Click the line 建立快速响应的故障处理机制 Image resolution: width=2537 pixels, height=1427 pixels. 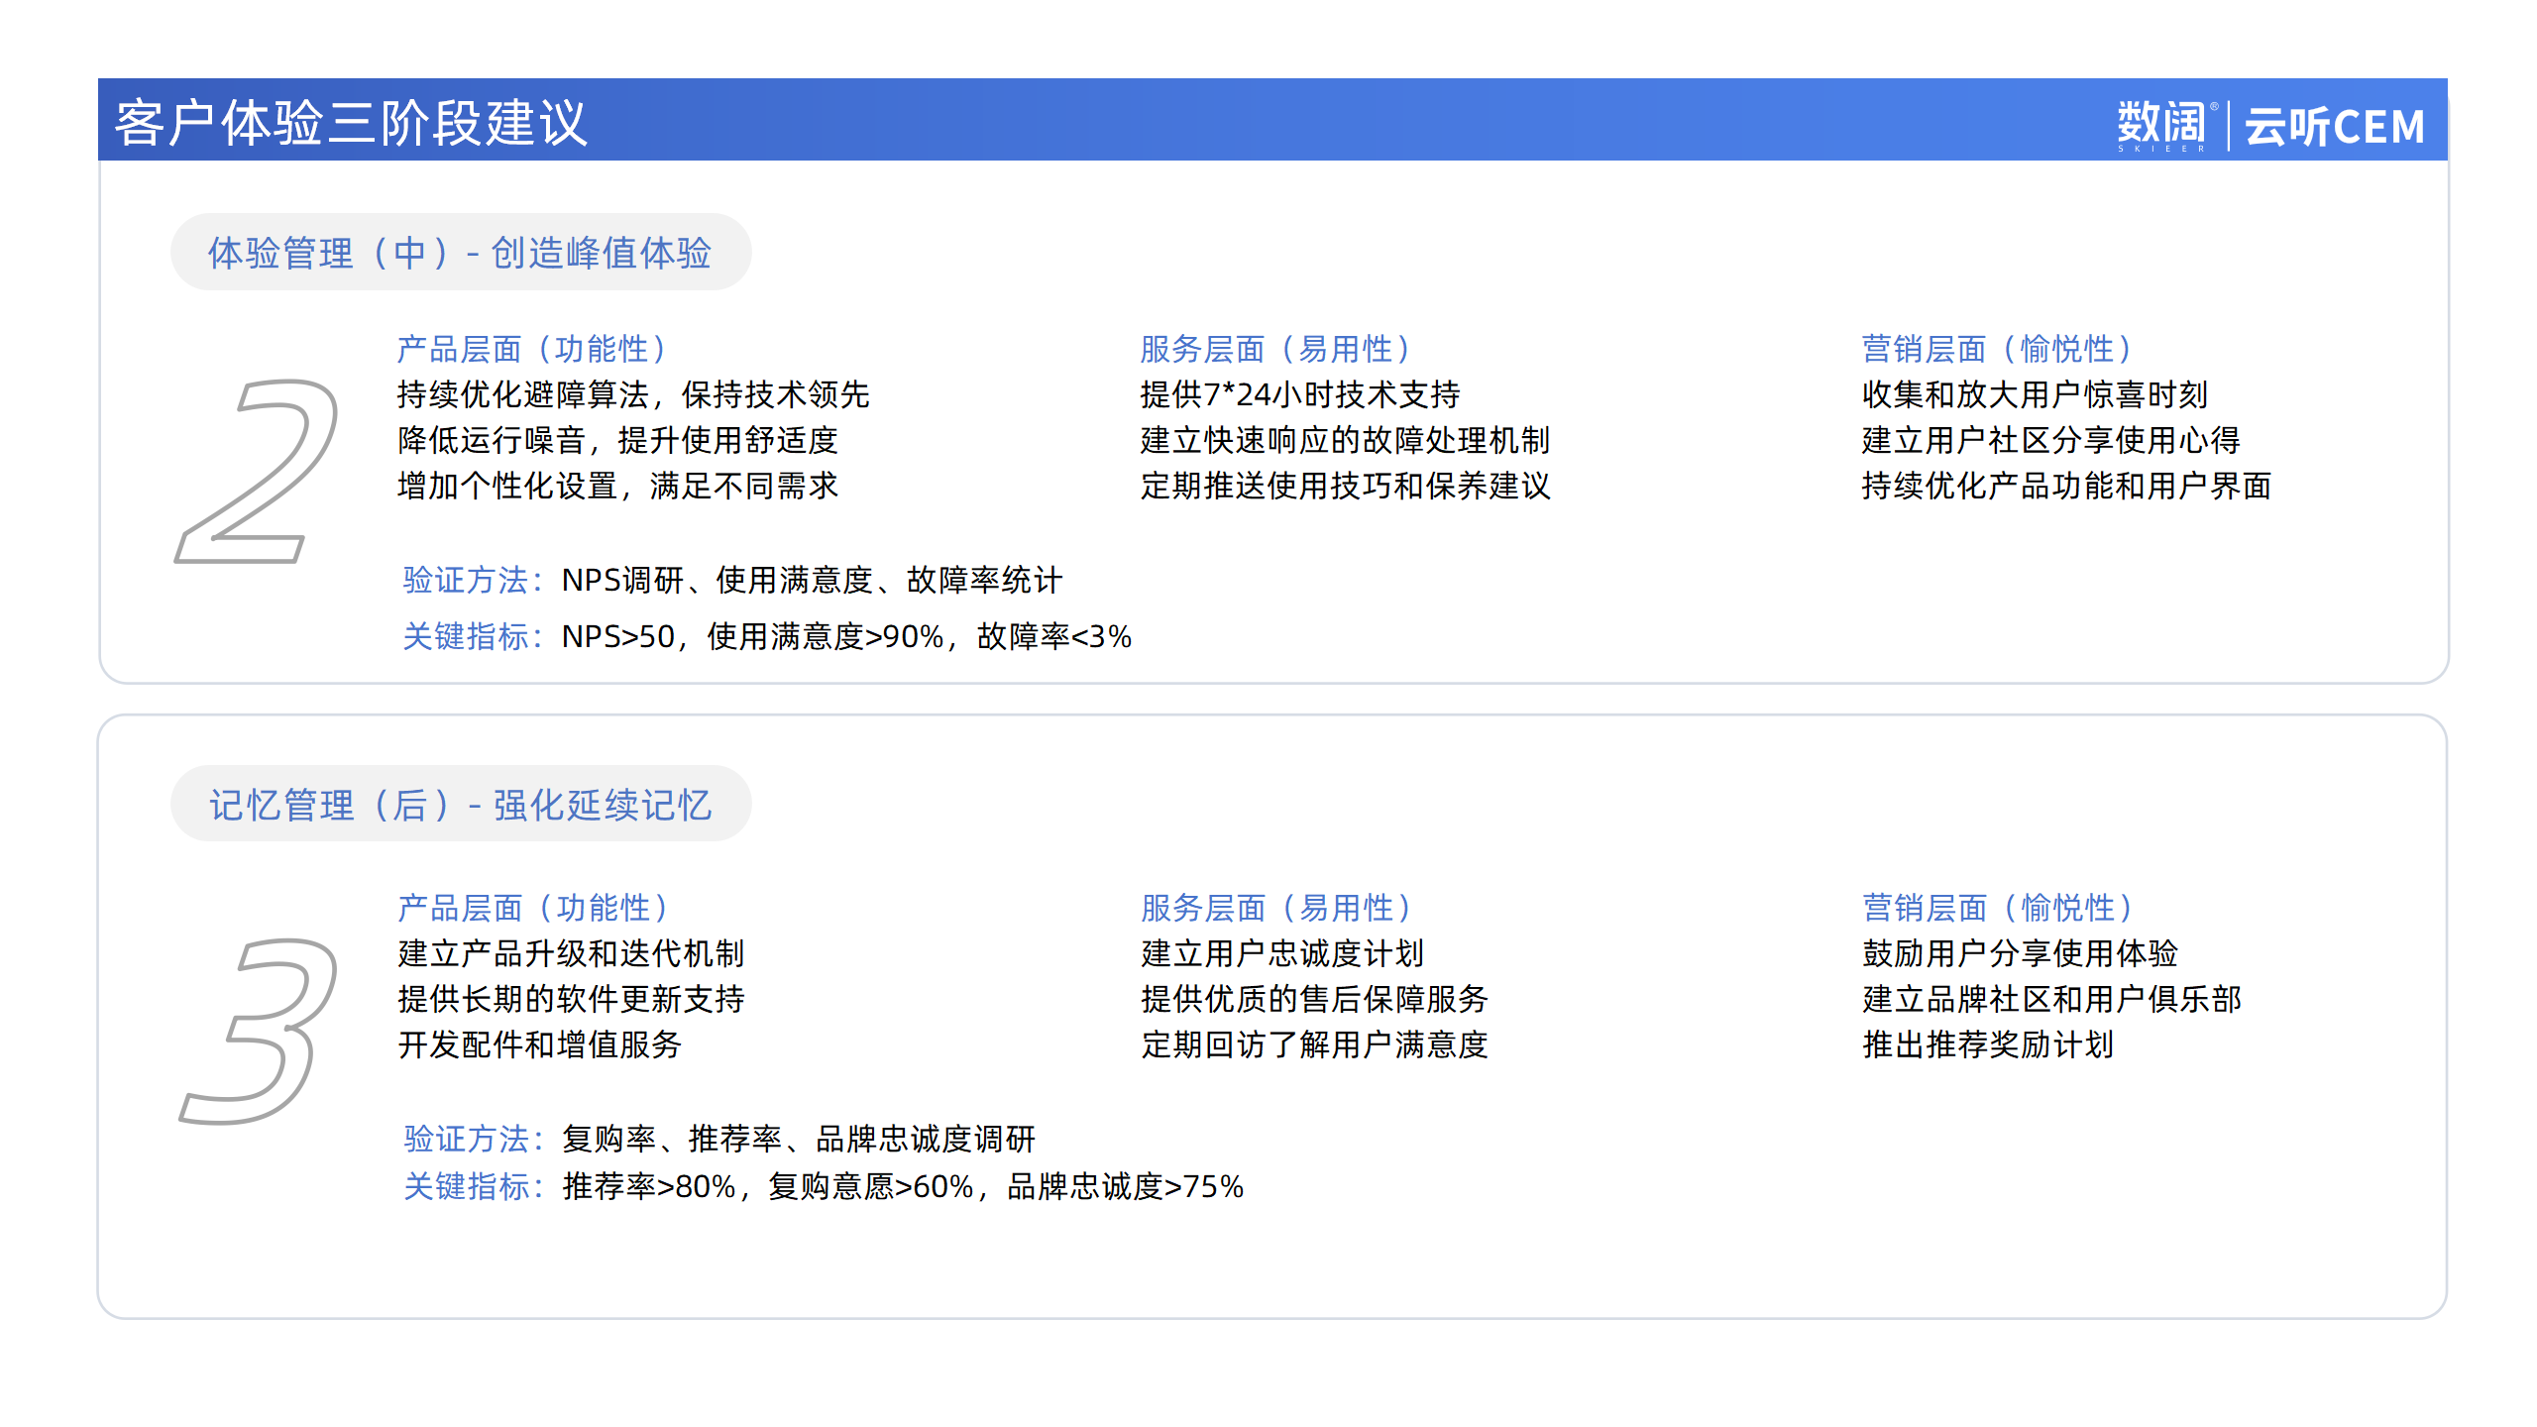(x=1345, y=440)
